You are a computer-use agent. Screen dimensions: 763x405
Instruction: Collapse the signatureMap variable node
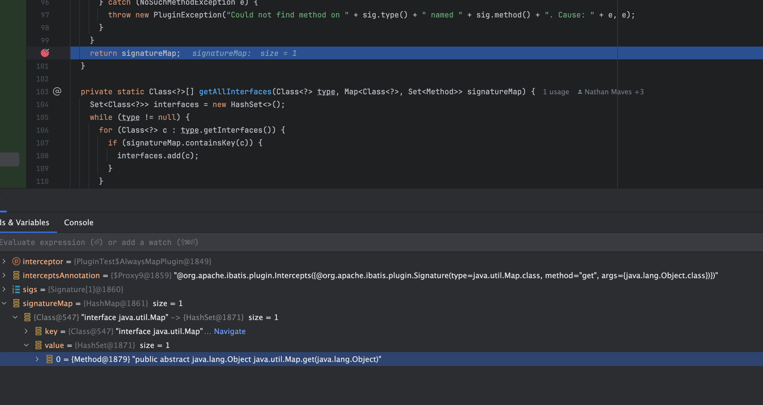pos(4,303)
